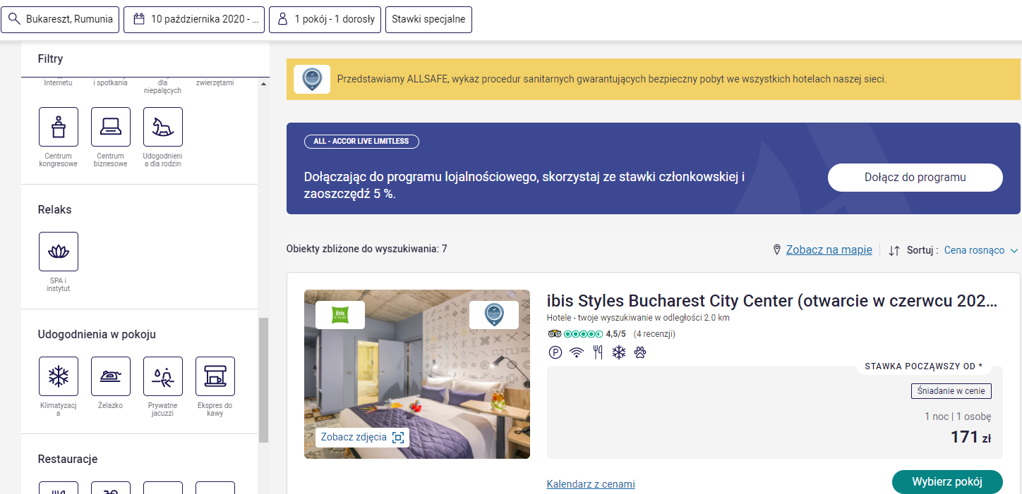The image size is (1022, 494).
Task: Open Kalendarz z cenami link
Action: pyautogui.click(x=591, y=484)
